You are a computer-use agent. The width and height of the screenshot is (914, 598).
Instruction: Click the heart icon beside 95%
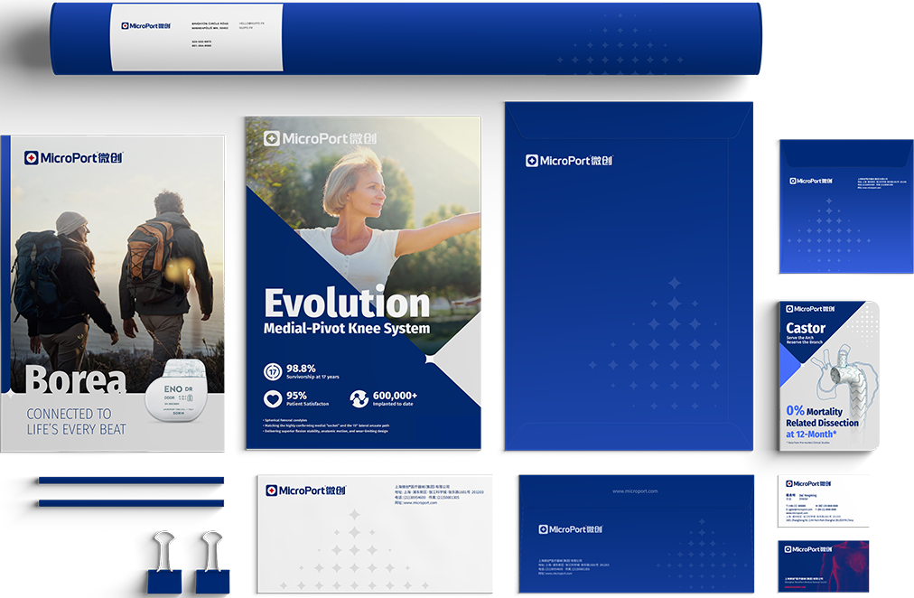[x=273, y=398]
